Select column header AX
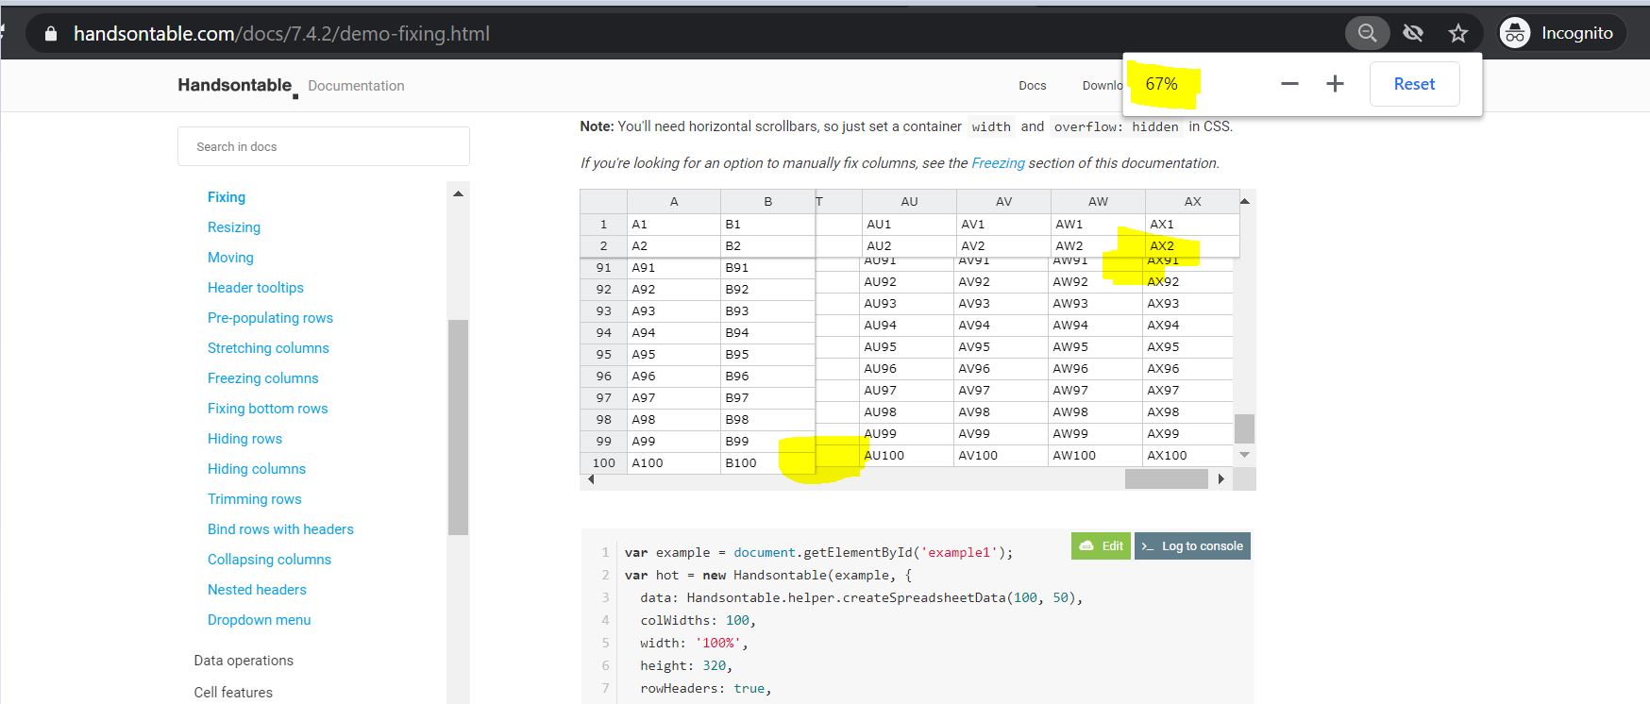This screenshot has height=704, width=1650. (1192, 201)
